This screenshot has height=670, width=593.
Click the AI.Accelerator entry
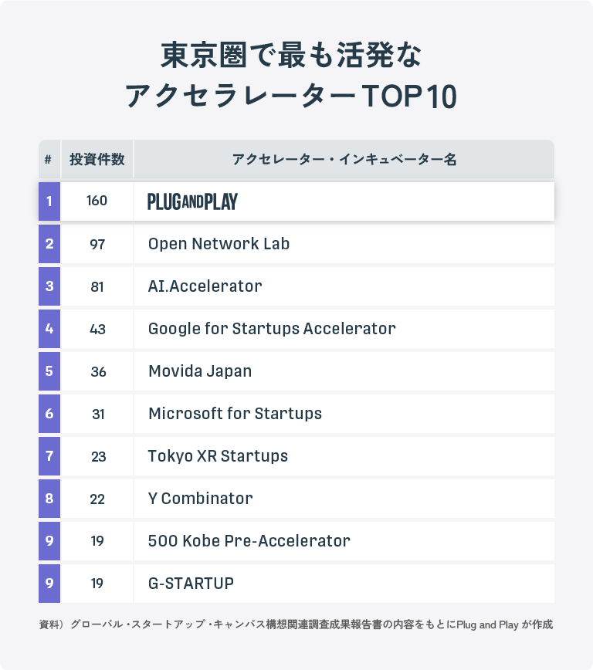[x=205, y=286]
